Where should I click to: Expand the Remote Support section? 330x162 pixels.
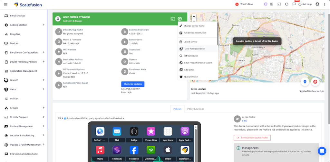(44, 117)
